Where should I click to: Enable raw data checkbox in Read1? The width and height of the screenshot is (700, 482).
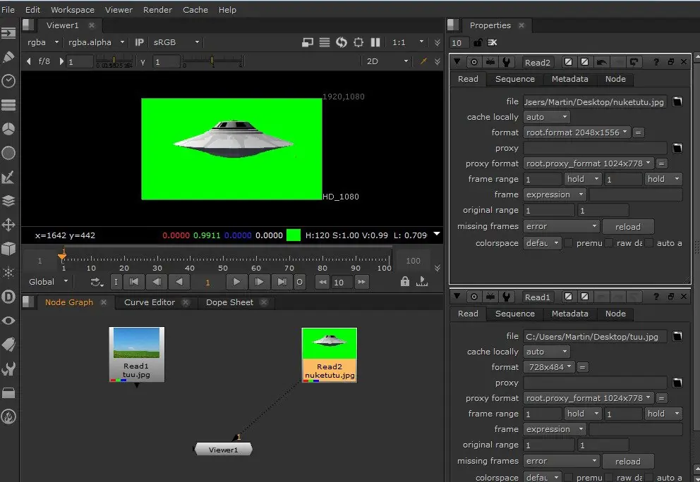click(x=609, y=478)
